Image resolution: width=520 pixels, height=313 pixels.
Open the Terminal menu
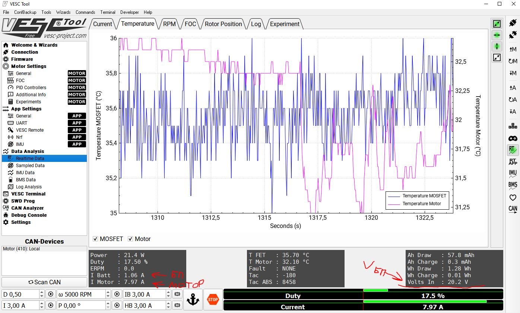coord(108,12)
